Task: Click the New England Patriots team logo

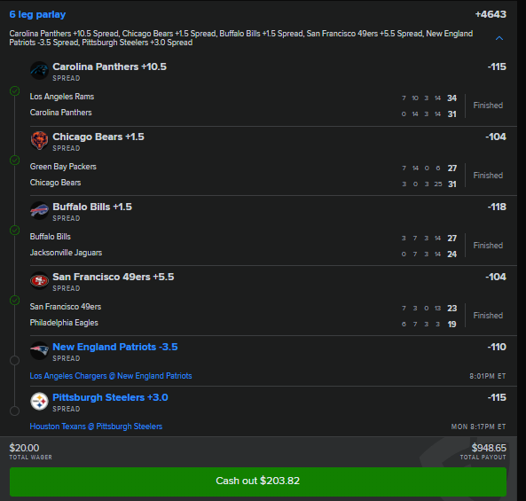Action: point(39,351)
